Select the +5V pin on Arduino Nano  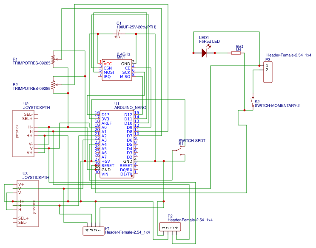coord(106,162)
